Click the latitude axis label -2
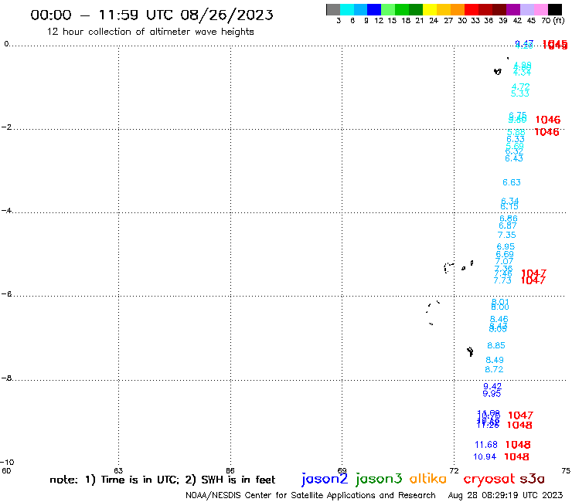The width and height of the screenshot is (572, 502). (x=6, y=127)
